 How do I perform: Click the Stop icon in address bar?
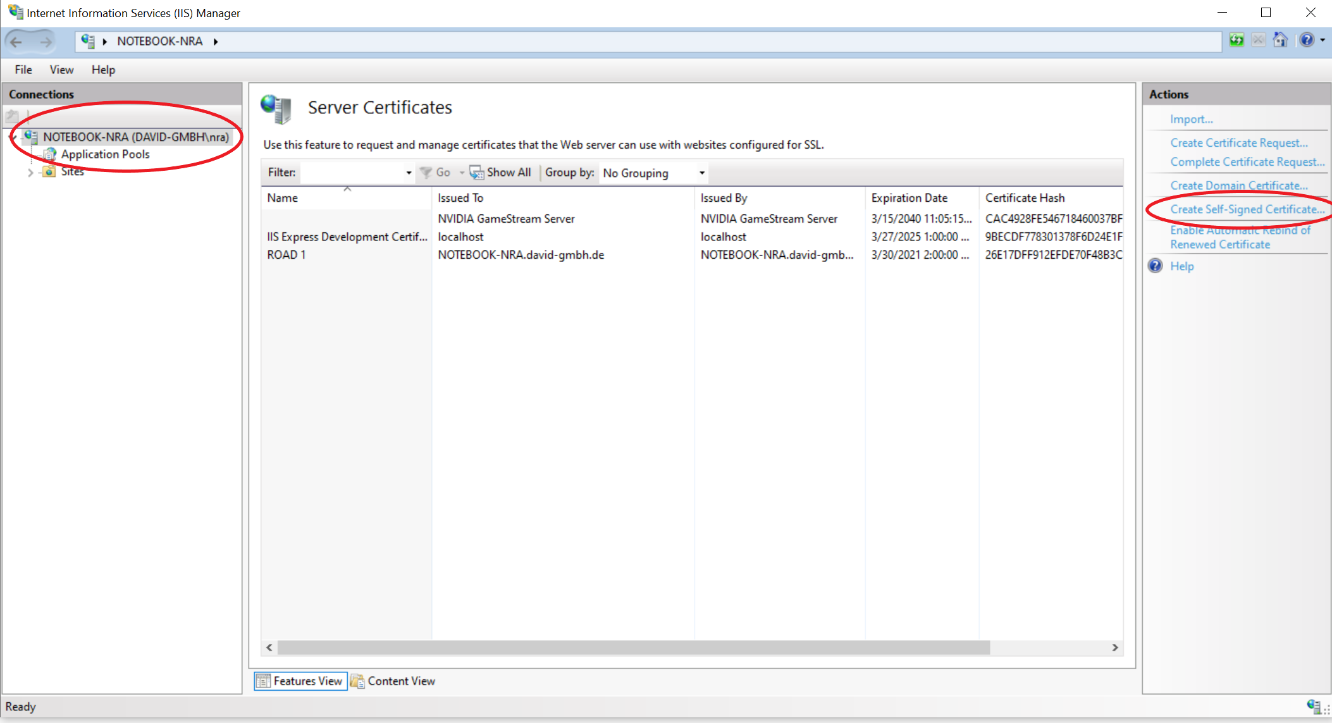click(1259, 40)
